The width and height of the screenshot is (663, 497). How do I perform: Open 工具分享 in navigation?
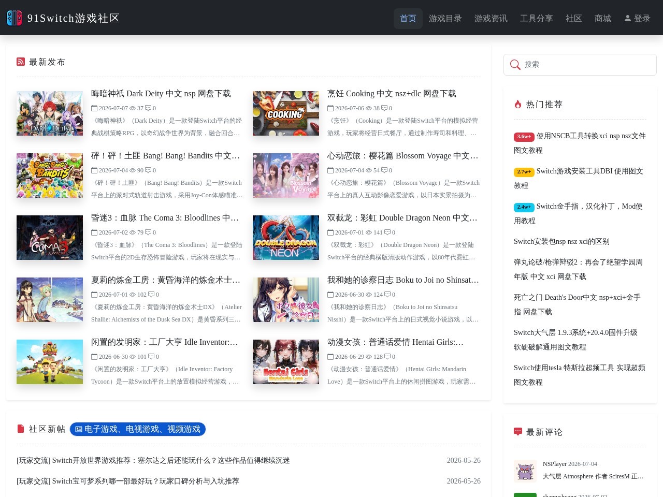coord(537,19)
